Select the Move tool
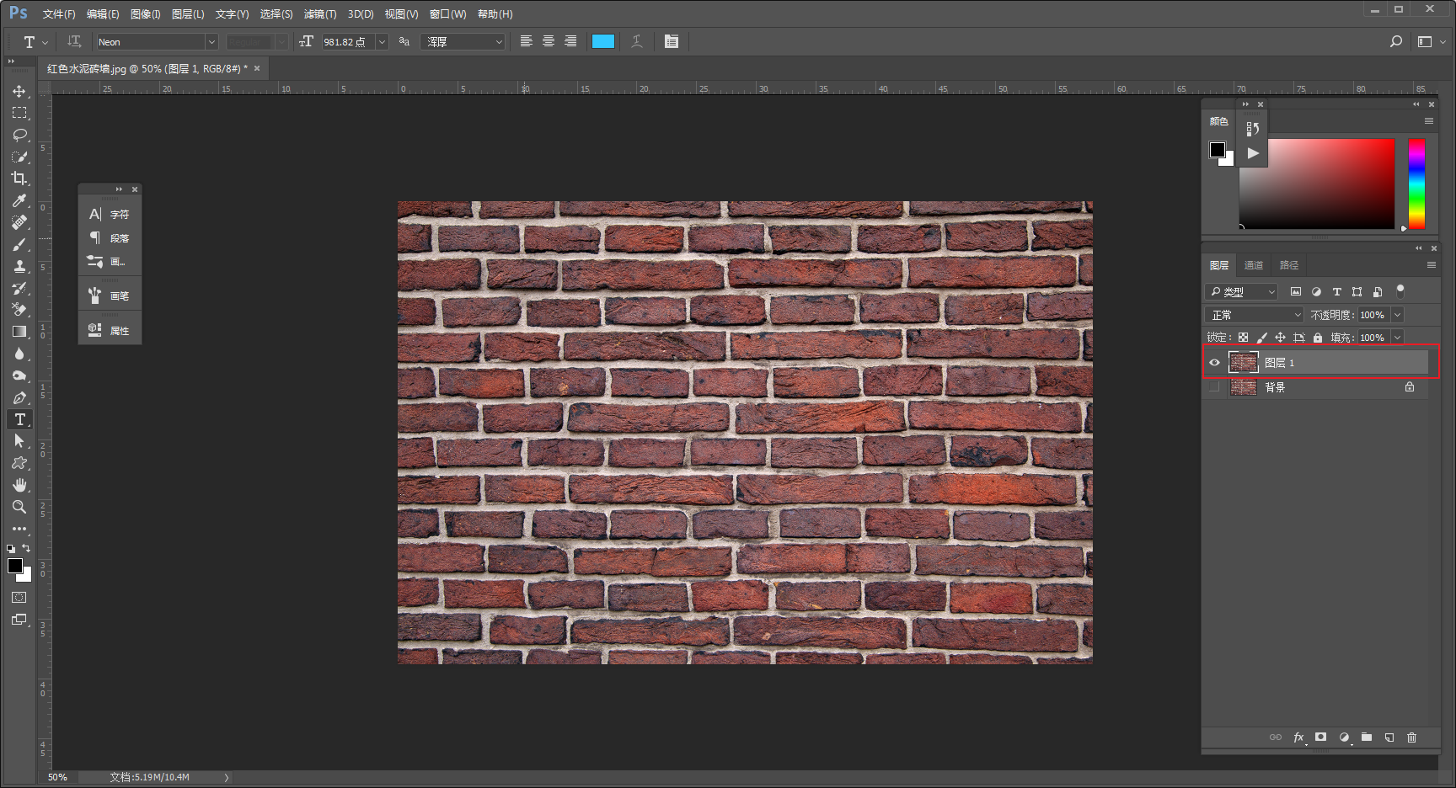The height and width of the screenshot is (788, 1456). pyautogui.click(x=19, y=91)
